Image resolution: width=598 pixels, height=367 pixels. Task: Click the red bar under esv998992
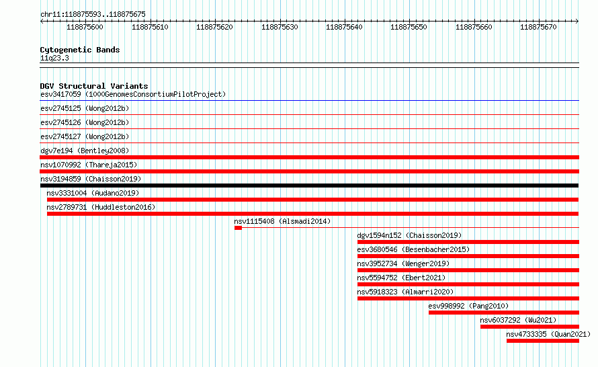click(504, 313)
